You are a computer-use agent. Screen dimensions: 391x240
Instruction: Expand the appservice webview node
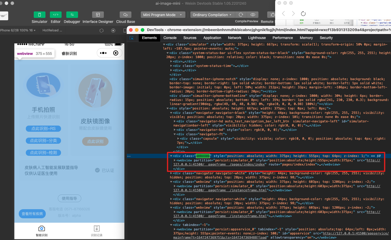coord(175,229)
